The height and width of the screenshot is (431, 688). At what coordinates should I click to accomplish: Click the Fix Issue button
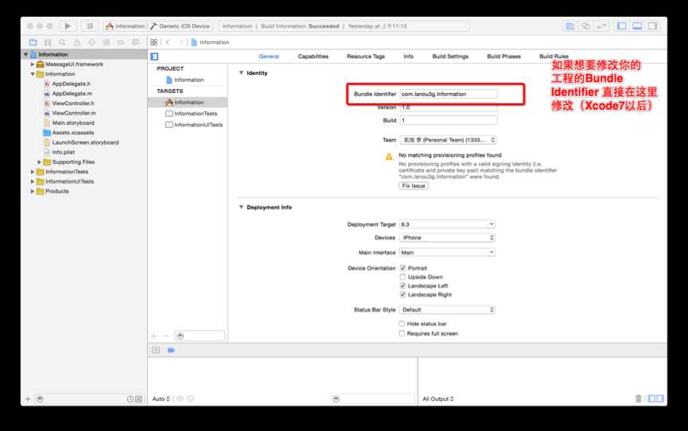click(x=414, y=186)
